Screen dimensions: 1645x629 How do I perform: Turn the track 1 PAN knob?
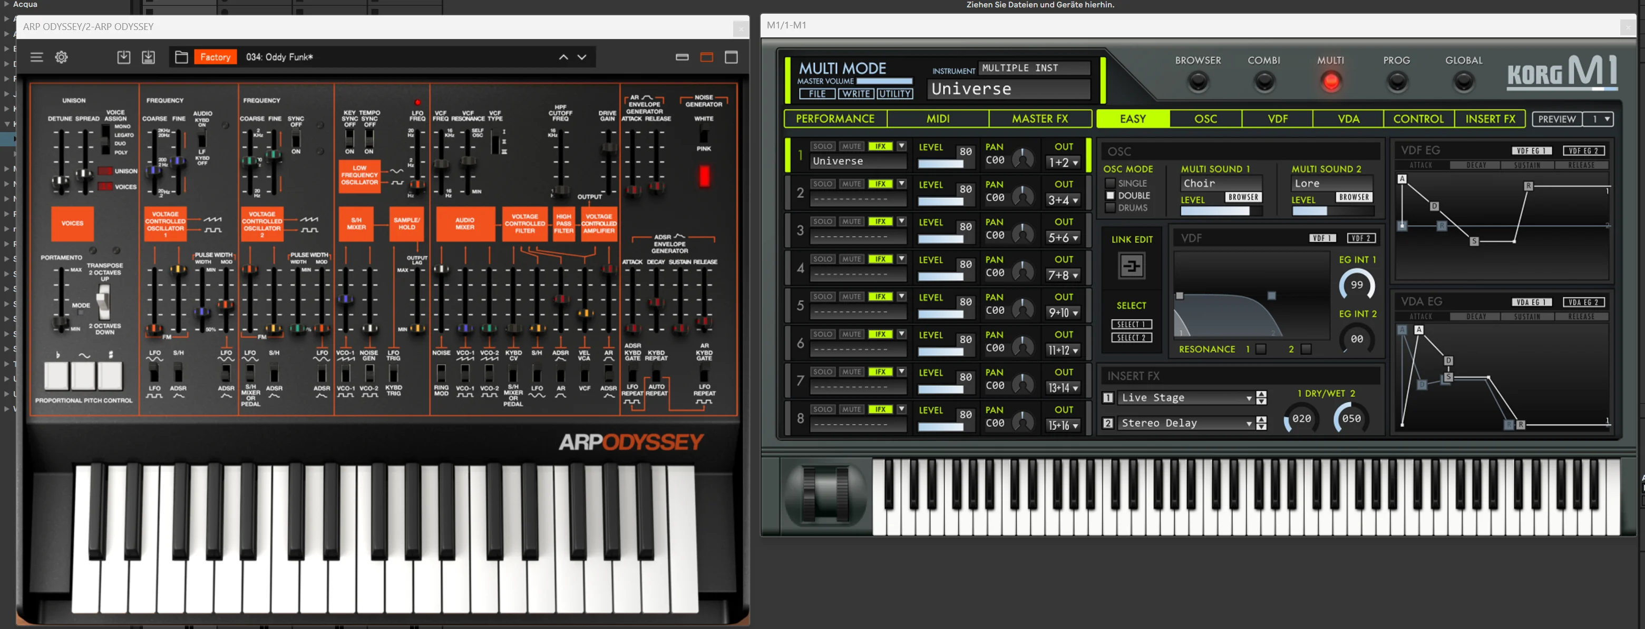tap(1023, 159)
